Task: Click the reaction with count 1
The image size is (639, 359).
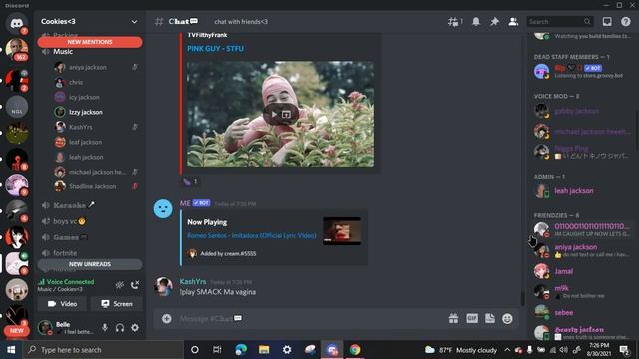Action: click(x=191, y=181)
